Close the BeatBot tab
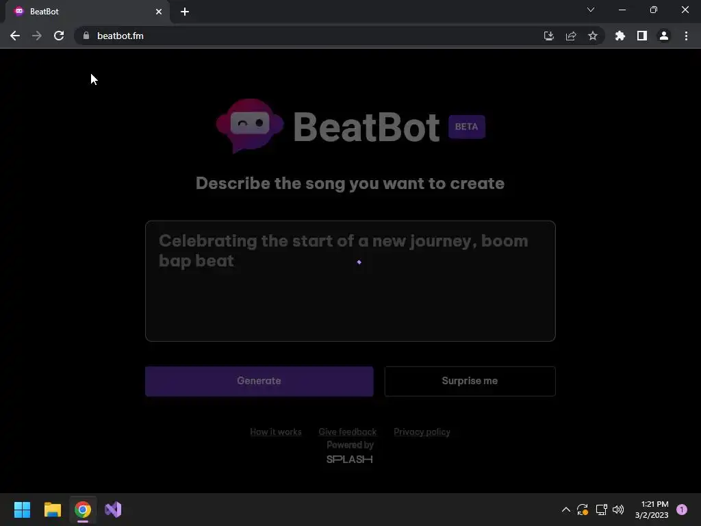 [x=159, y=12]
